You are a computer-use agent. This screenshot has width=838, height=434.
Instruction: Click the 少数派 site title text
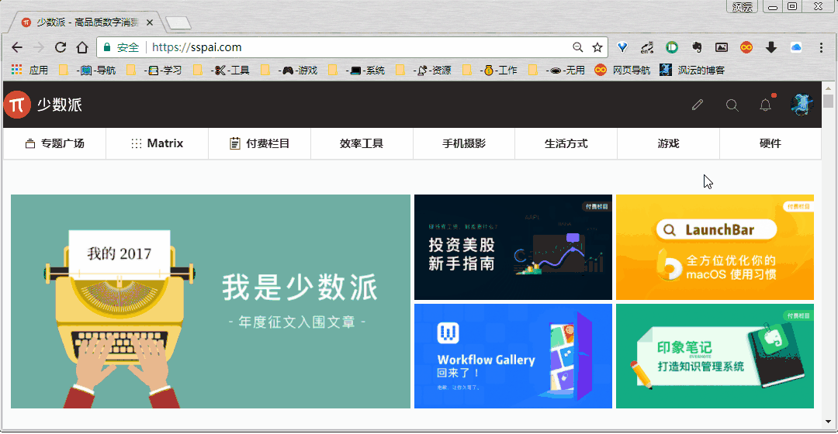pyautogui.click(x=59, y=105)
